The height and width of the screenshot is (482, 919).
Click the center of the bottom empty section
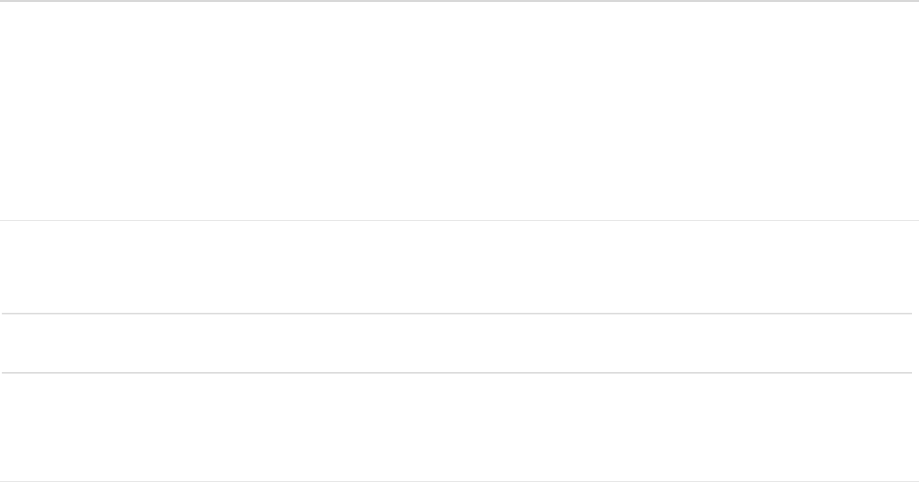coord(459,426)
